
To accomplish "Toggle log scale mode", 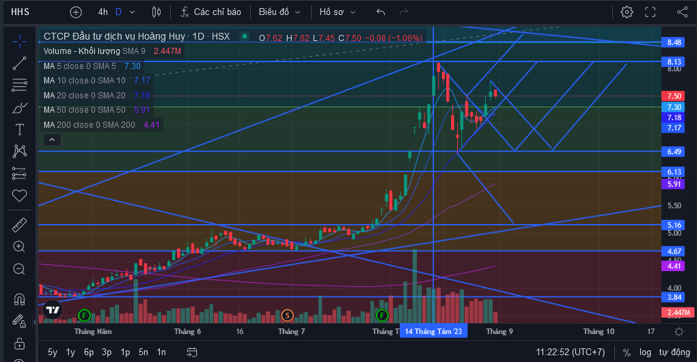I will point(646,352).
